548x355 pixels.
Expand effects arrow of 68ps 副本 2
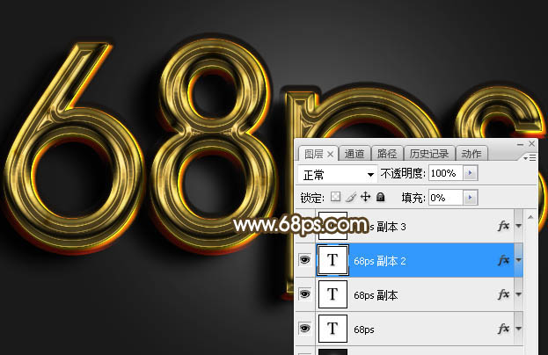click(x=518, y=260)
